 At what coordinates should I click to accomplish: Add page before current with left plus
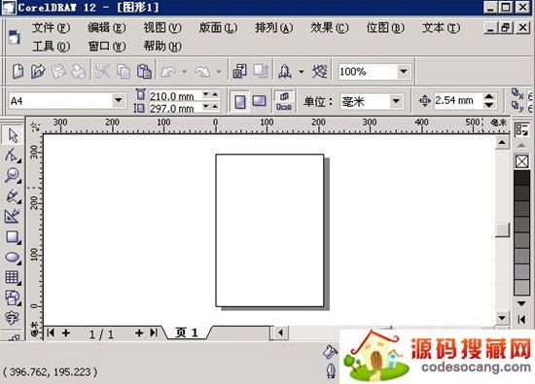[x=66, y=332]
